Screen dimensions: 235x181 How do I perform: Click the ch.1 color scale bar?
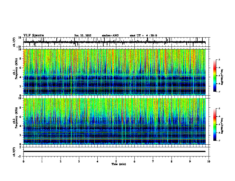click(x=215, y=76)
